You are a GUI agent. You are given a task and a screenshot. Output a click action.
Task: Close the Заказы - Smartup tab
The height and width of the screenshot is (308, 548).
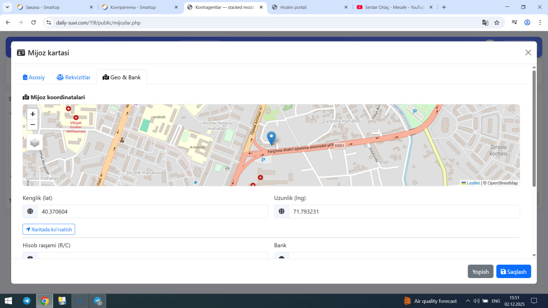pyautogui.click(x=91, y=7)
